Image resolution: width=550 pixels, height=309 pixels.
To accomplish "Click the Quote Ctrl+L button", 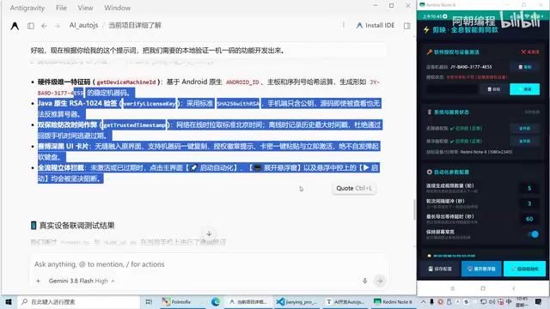I will coord(354,188).
